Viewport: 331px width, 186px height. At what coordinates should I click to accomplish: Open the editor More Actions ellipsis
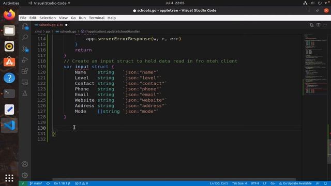[x=325, y=25]
